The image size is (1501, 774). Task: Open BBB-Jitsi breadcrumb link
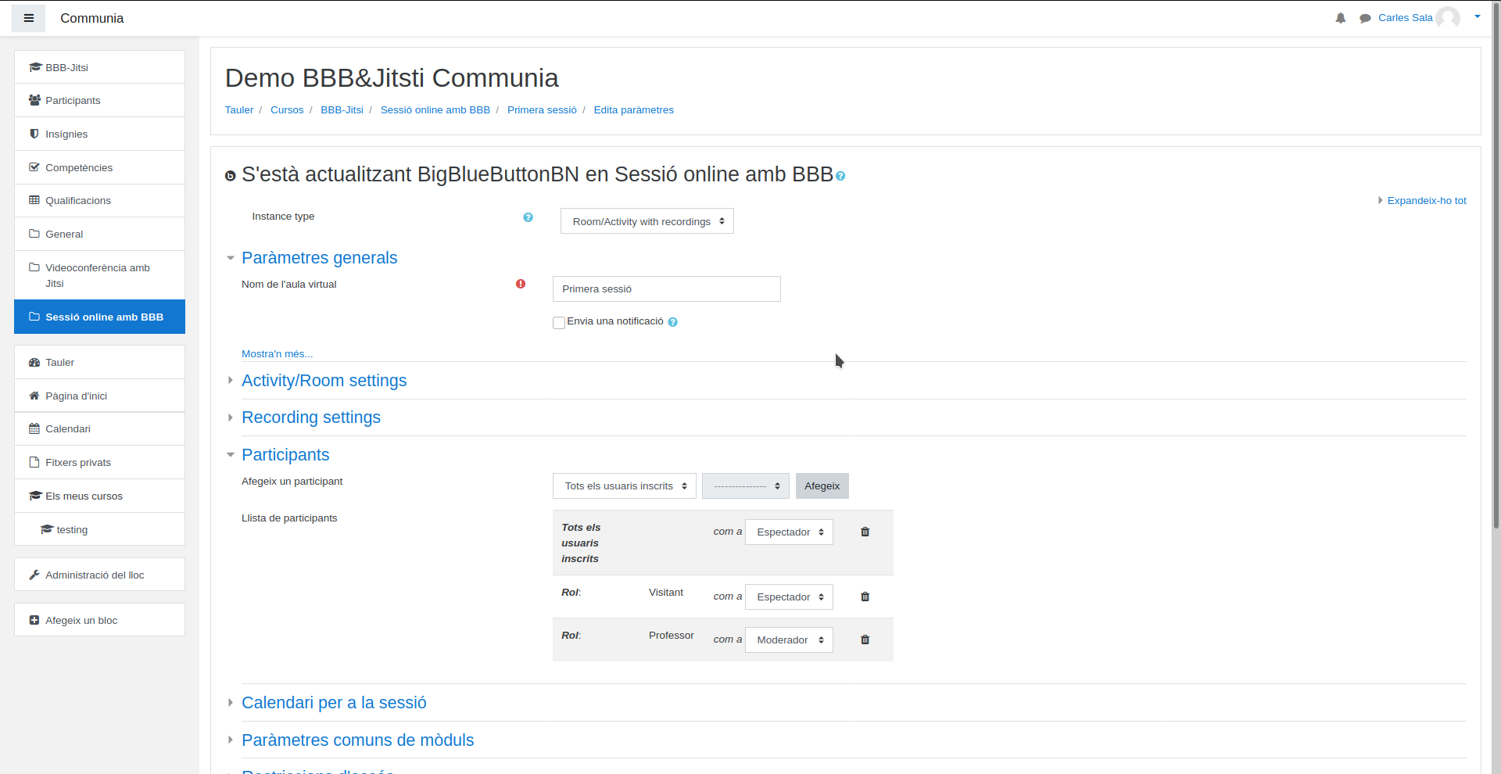point(342,110)
